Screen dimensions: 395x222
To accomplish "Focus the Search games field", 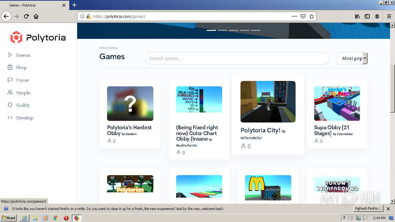I will tap(237, 58).
